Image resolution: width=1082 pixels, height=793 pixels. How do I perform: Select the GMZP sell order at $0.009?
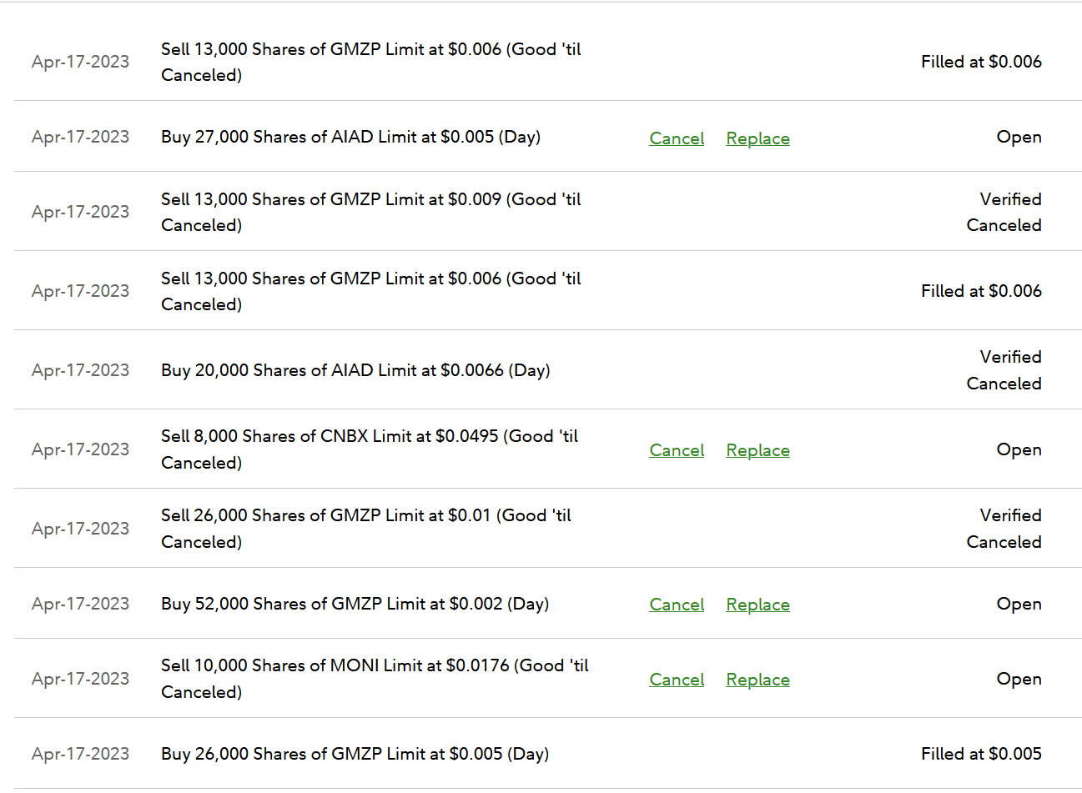click(370, 212)
